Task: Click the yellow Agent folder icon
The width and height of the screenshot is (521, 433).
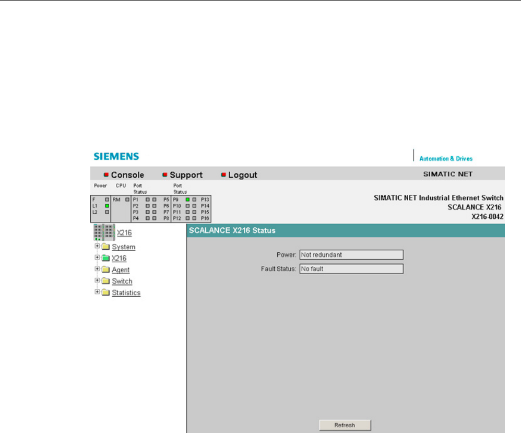Action: click(x=105, y=270)
